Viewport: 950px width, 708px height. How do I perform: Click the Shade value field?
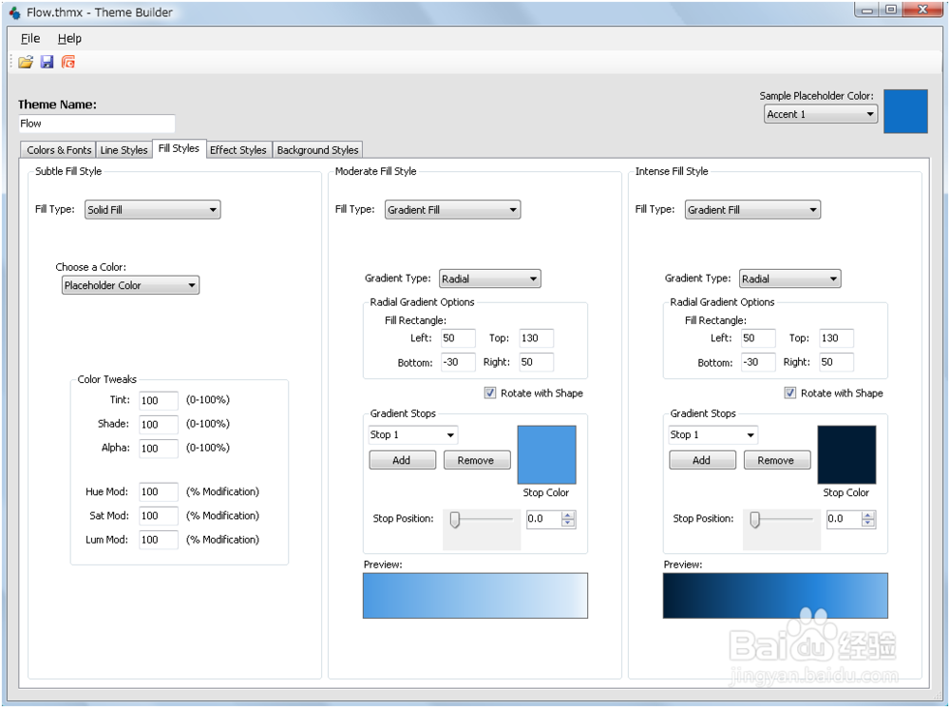[x=159, y=424]
